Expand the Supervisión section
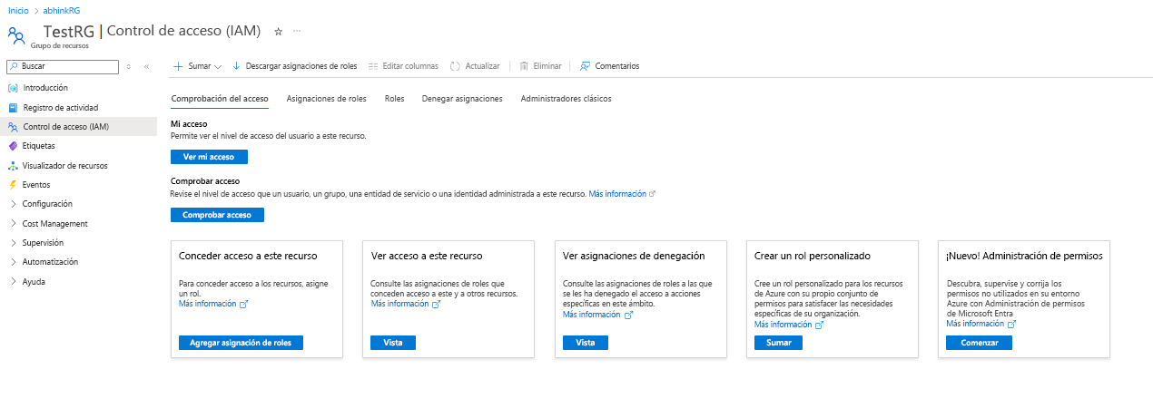This screenshot has width=1153, height=408. [13, 243]
